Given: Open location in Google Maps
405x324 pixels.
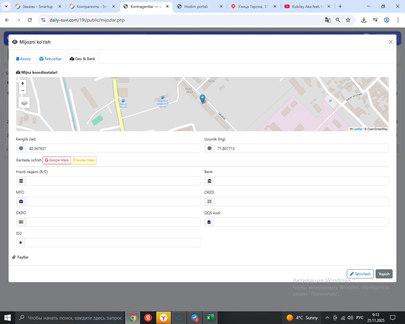Looking at the screenshot, I should (x=57, y=160).
